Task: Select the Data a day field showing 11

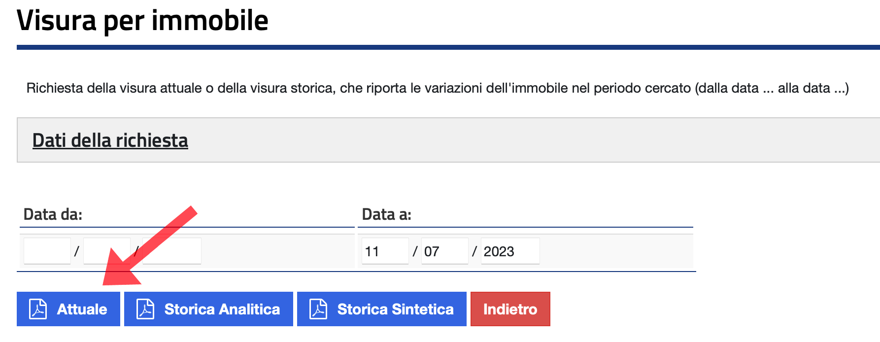Action: point(385,251)
